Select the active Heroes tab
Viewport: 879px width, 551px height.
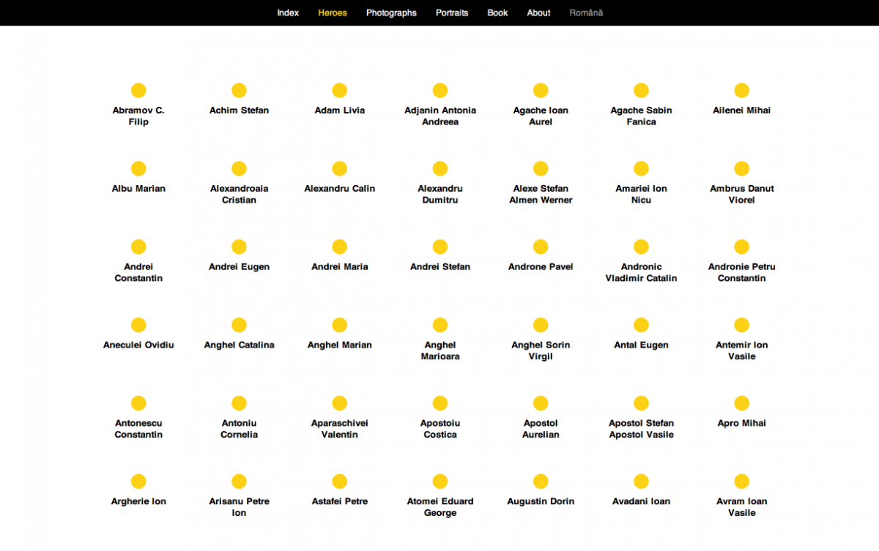[x=333, y=12]
